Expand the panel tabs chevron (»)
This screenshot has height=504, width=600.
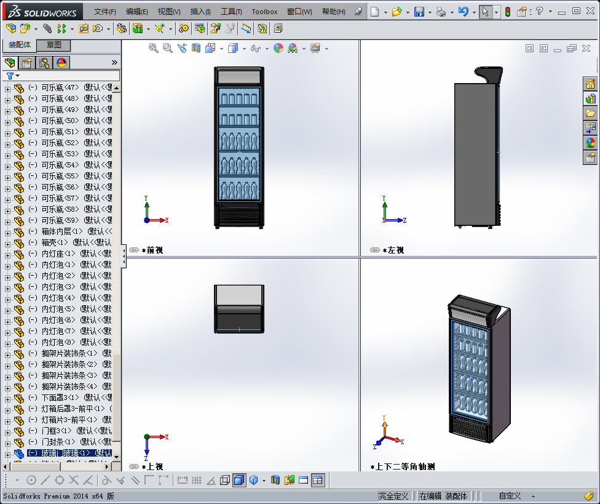click(x=114, y=62)
